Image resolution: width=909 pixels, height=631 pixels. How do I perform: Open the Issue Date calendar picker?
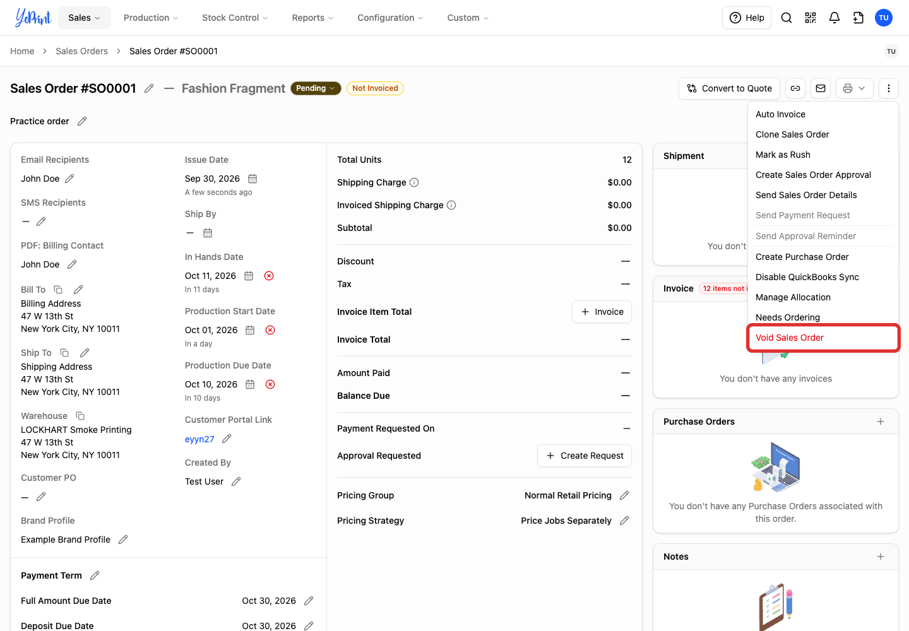click(252, 179)
